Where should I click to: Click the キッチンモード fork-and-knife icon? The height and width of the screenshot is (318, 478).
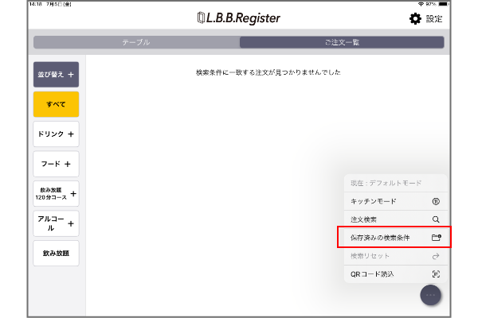pyautogui.click(x=435, y=201)
